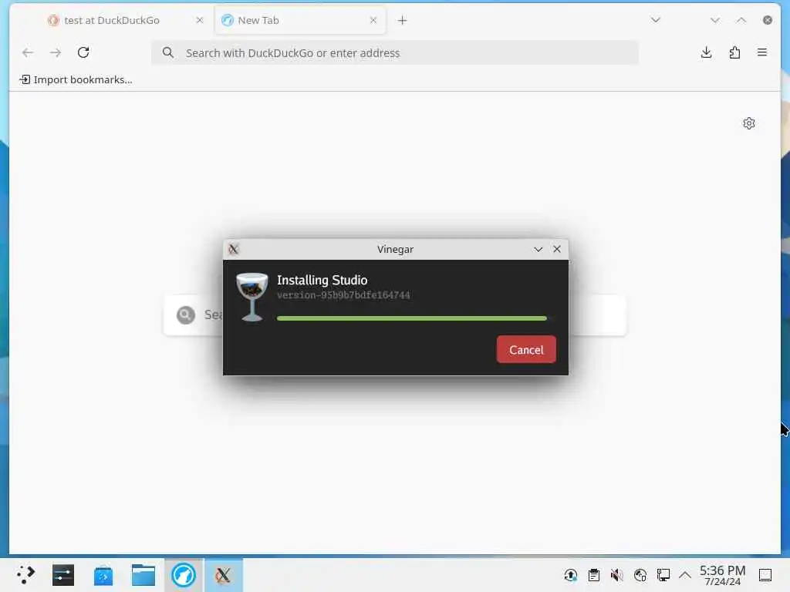Open the browser hamburger menu

point(762,52)
